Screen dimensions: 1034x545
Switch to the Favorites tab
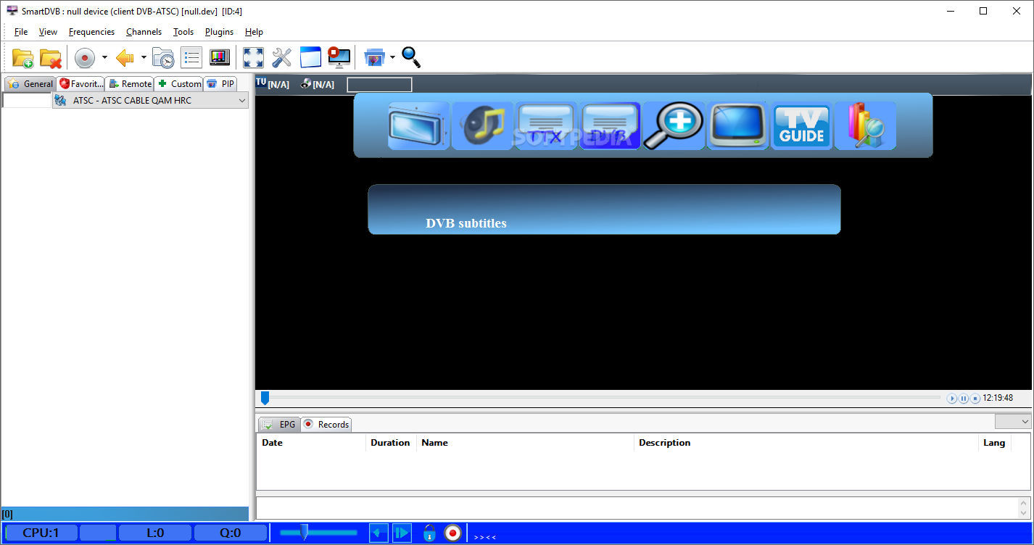pos(81,84)
